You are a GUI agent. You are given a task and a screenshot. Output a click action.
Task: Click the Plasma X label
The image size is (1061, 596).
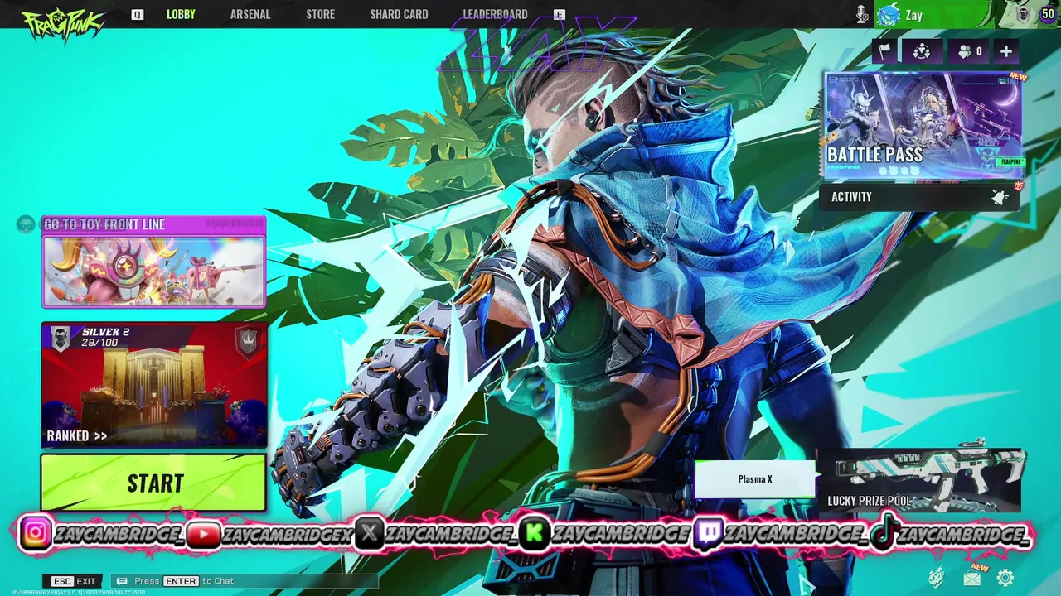pyautogui.click(x=754, y=479)
